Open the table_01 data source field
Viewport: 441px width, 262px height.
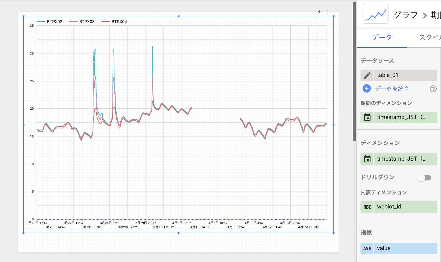pos(405,75)
